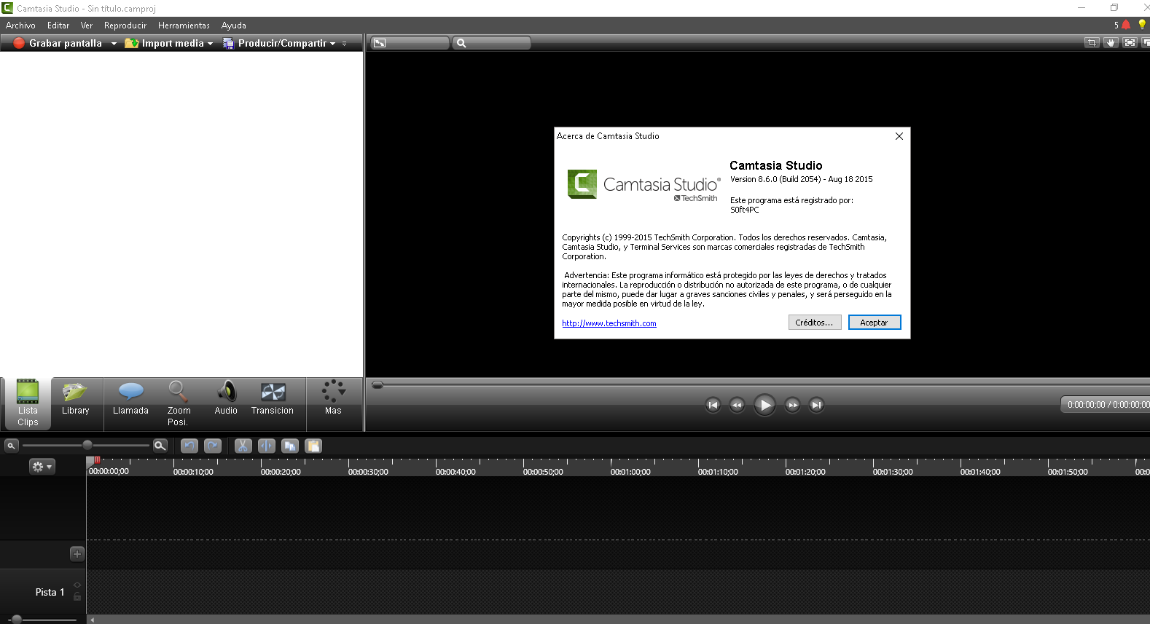Viewport: 1150px width, 624px height.
Task: Open the Mas more tools menu
Action: (x=333, y=398)
